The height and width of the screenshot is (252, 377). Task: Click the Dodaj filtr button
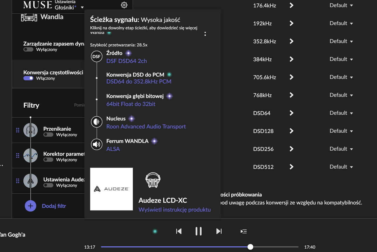(54, 206)
